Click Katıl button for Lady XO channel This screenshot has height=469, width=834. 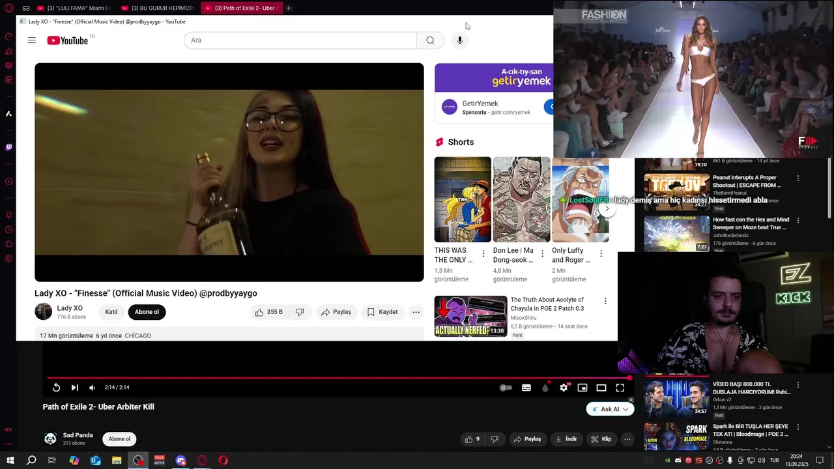(x=111, y=312)
